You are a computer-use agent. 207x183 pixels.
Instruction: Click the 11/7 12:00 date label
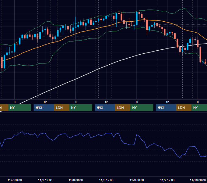coord(45,180)
